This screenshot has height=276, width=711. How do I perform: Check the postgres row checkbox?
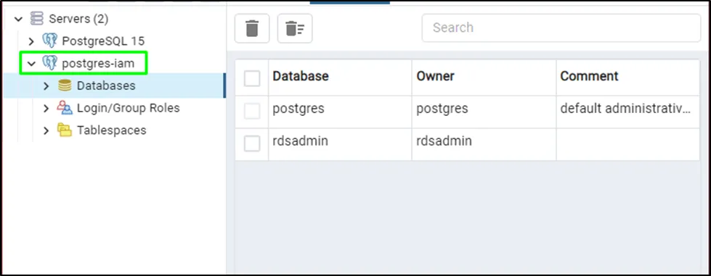click(252, 112)
